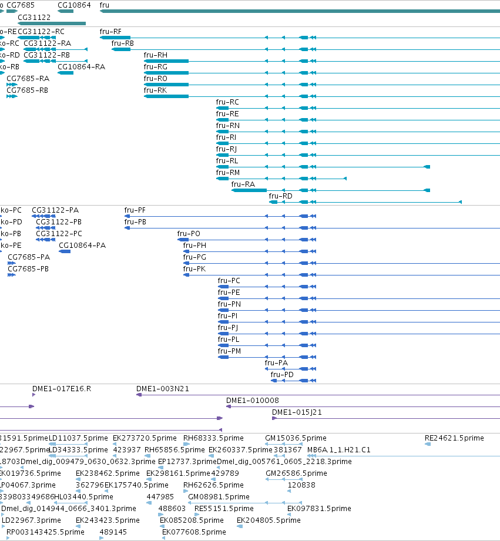Open the fru-RE transcript label

tap(227, 113)
